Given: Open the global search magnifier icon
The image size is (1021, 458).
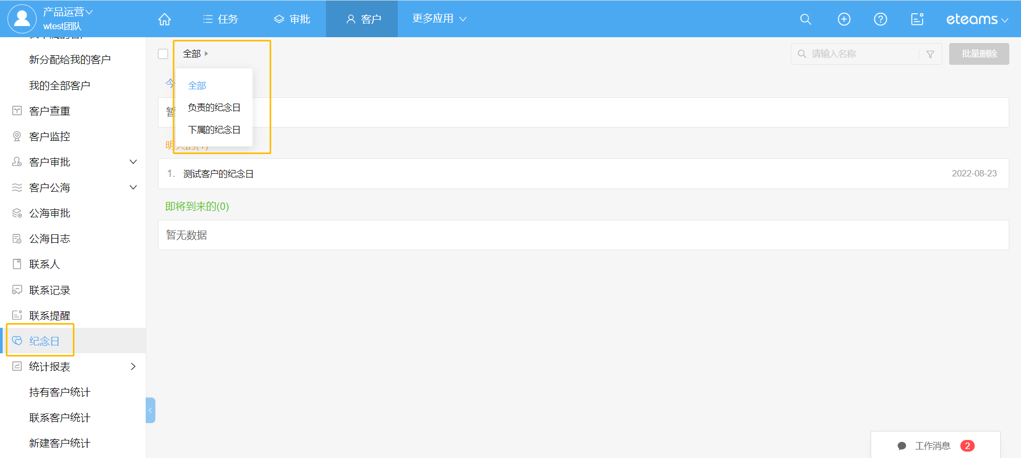Looking at the screenshot, I should pos(806,19).
